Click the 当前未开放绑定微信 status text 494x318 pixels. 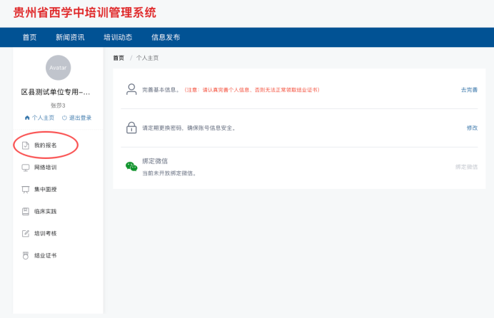click(169, 173)
